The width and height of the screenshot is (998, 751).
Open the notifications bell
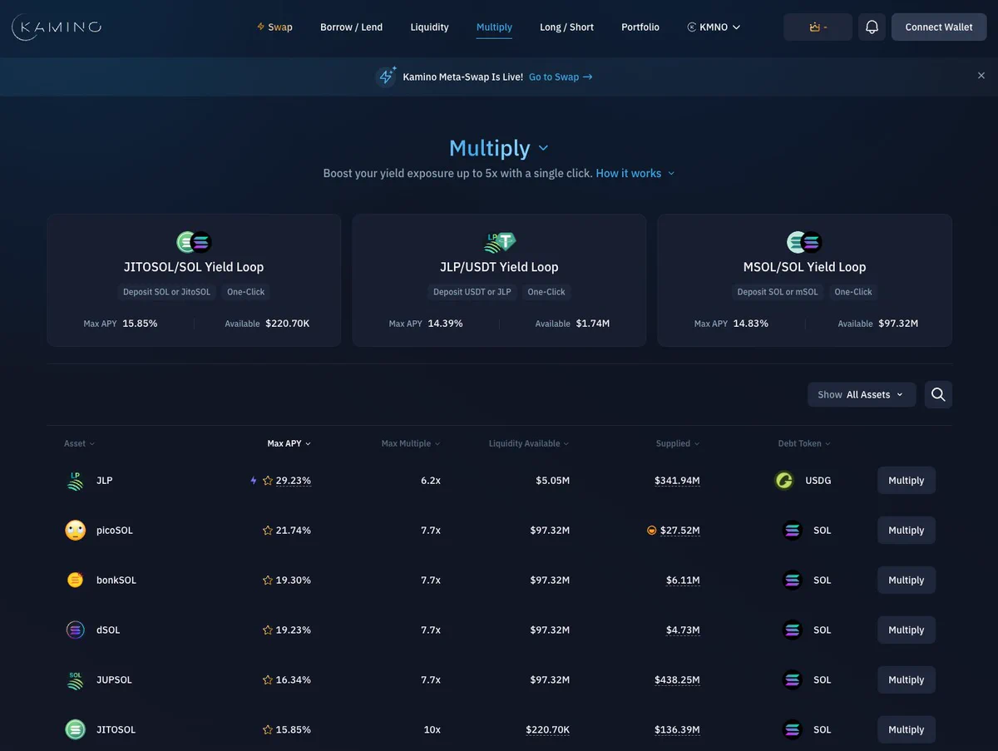(872, 27)
